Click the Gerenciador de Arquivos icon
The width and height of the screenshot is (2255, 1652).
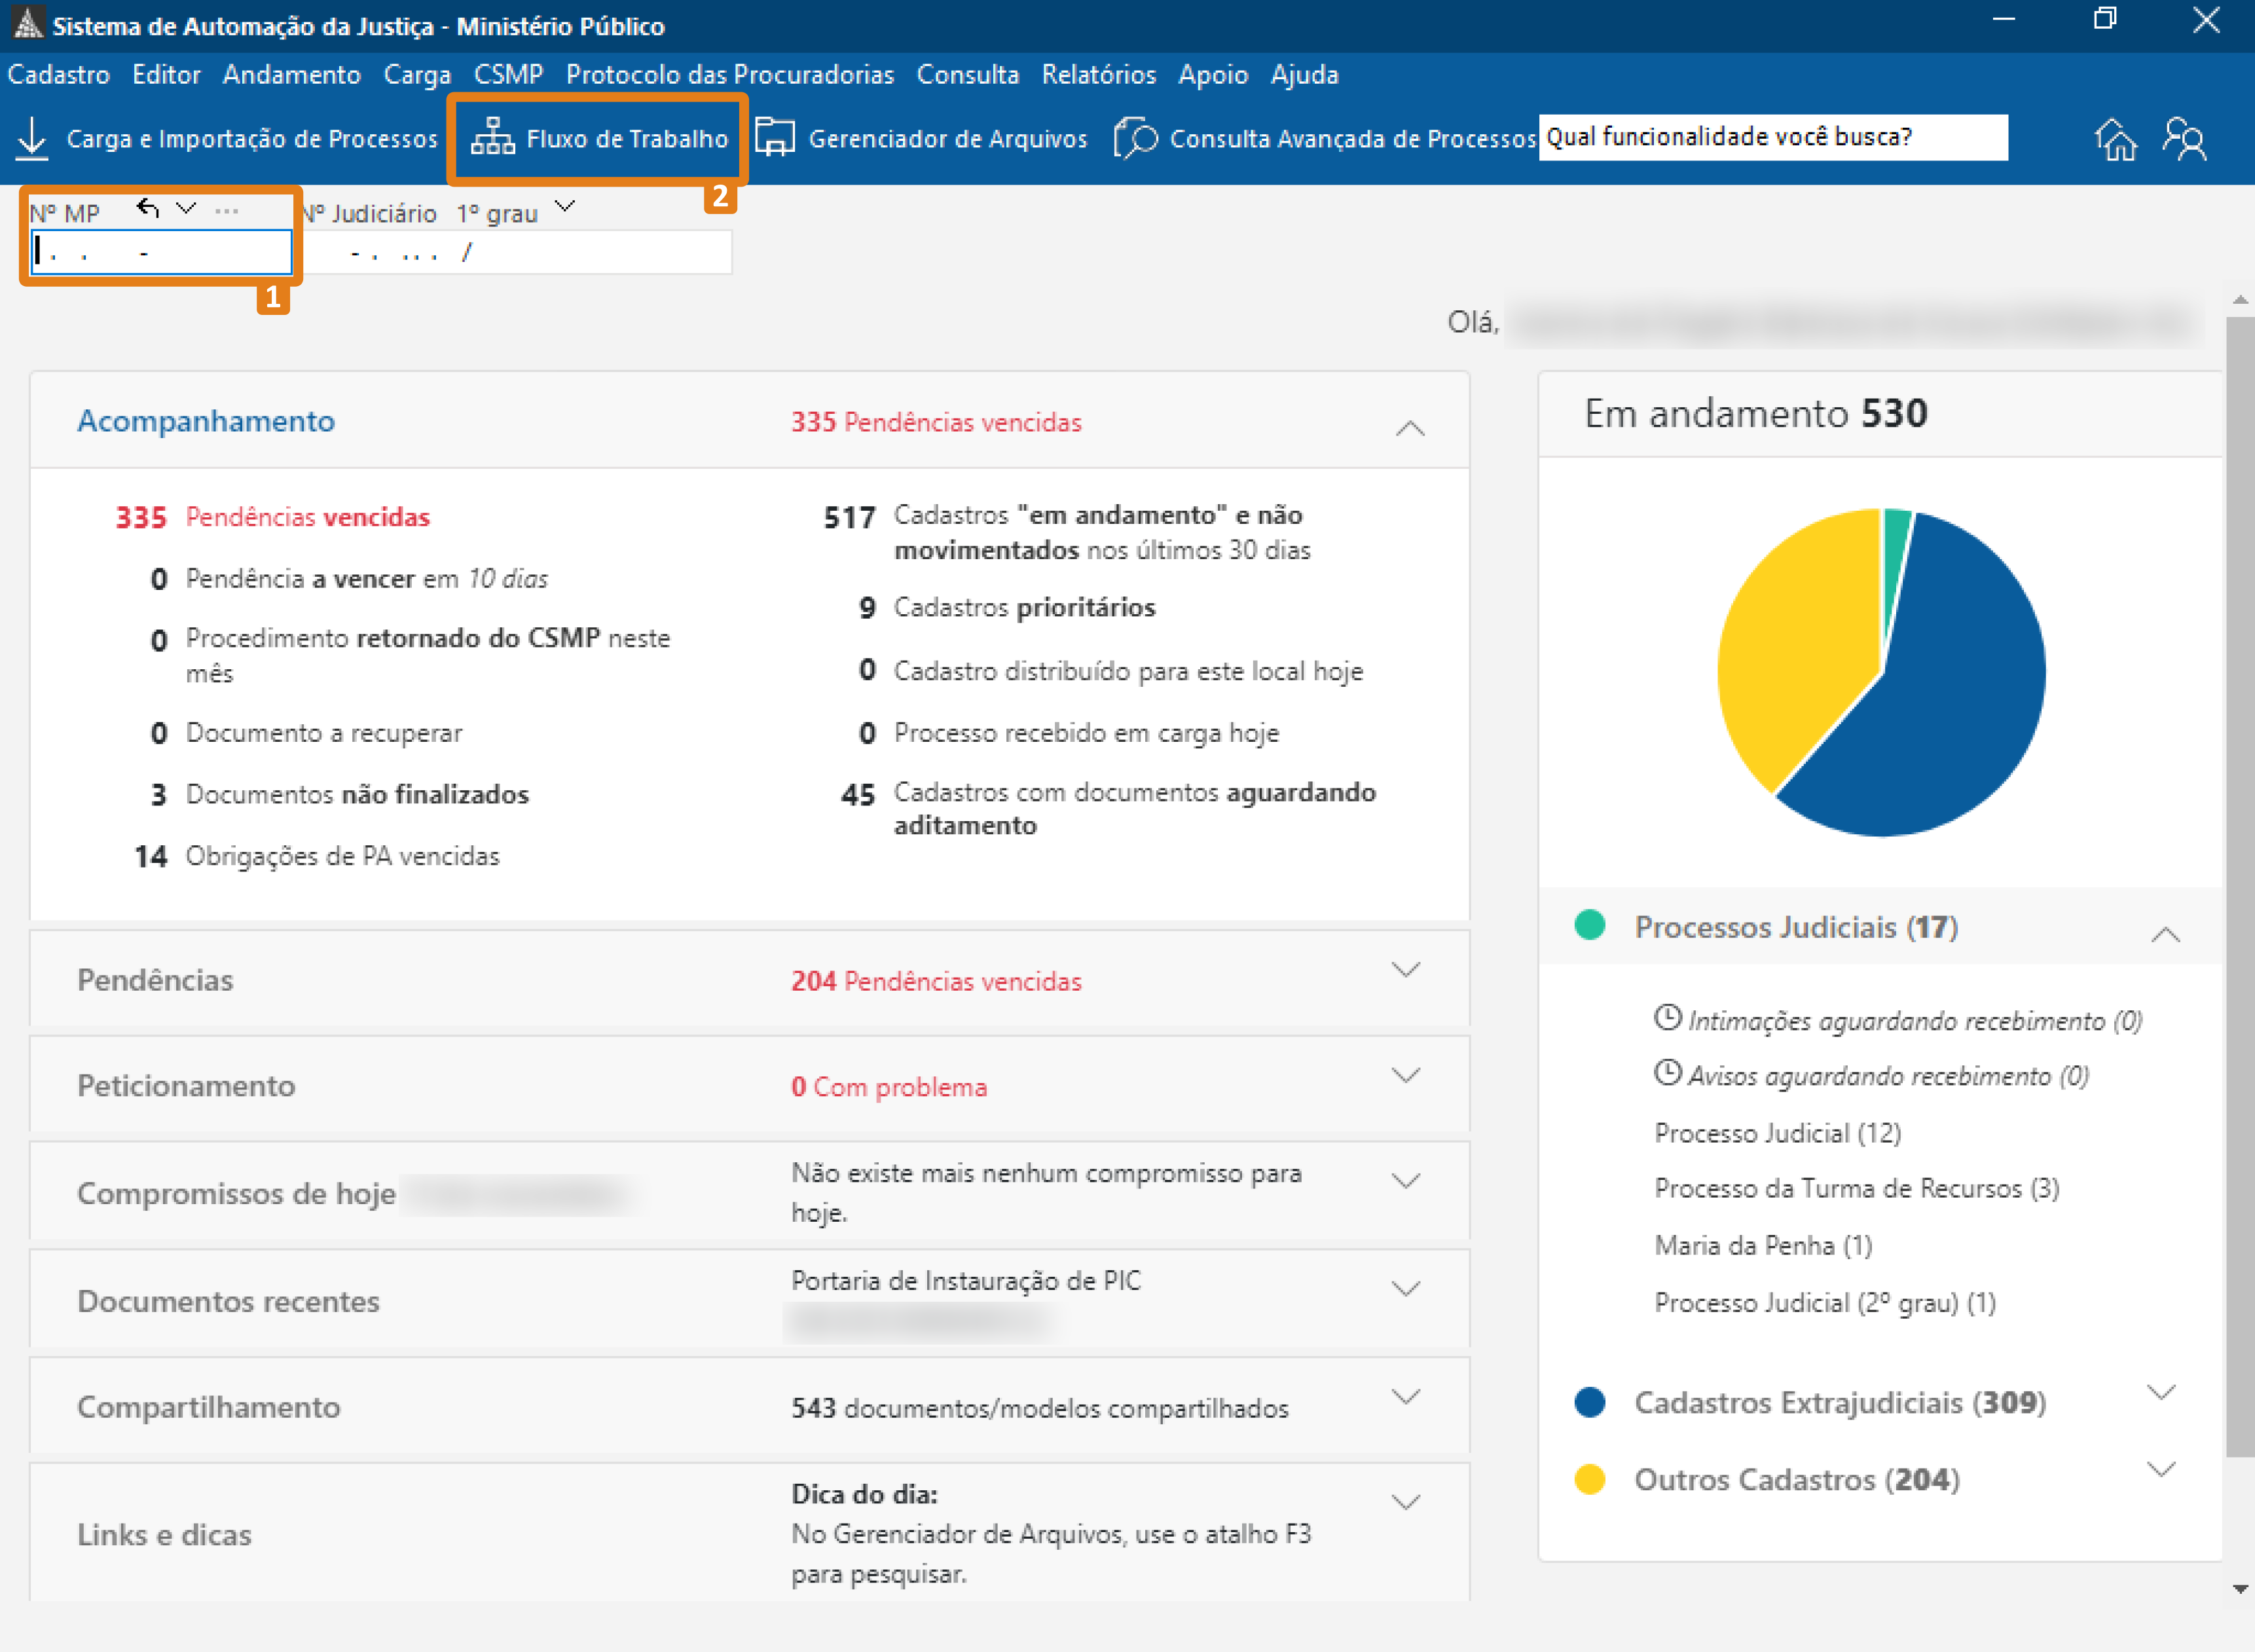(774, 138)
